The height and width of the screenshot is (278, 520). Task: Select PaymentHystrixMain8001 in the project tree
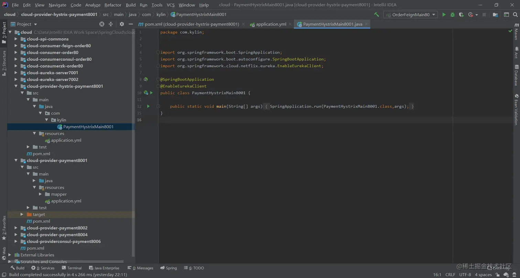click(x=88, y=127)
